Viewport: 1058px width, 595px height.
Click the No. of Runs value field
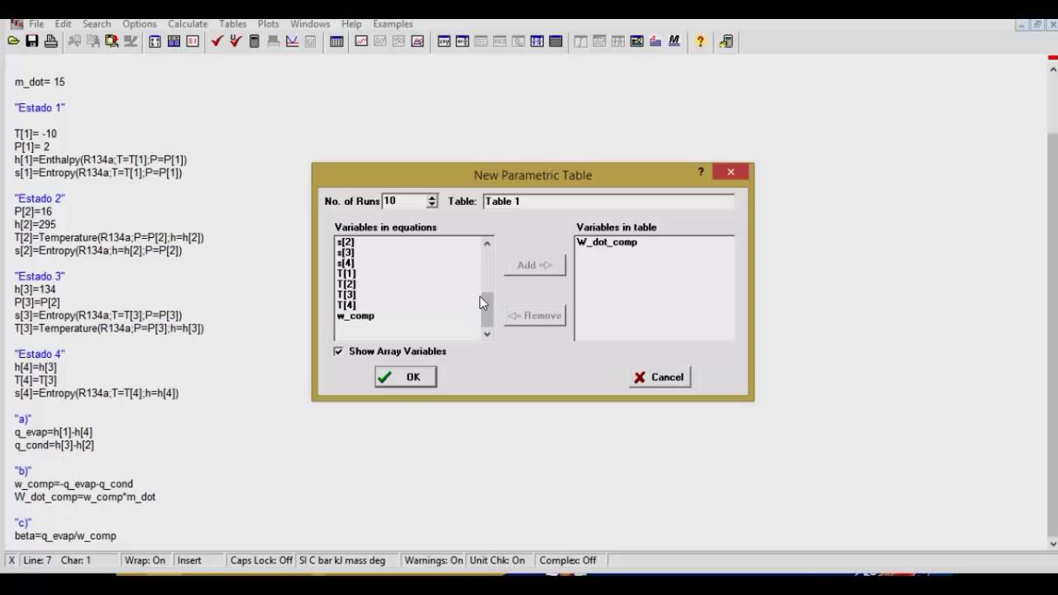click(x=404, y=201)
